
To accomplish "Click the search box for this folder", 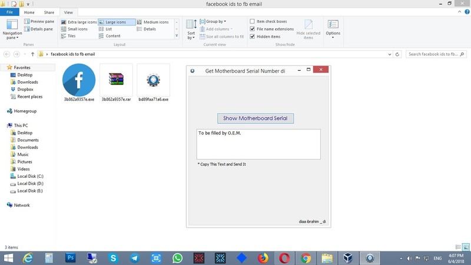I will 434,54.
